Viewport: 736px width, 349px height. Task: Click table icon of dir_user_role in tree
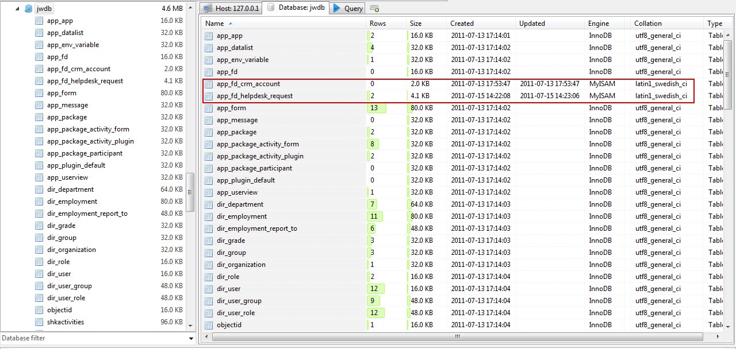[39, 298]
